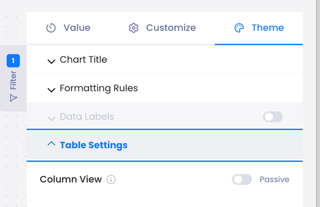The height and width of the screenshot is (207, 320).
Task: Expand the Chart Title chevron
Action: pyautogui.click(x=52, y=61)
